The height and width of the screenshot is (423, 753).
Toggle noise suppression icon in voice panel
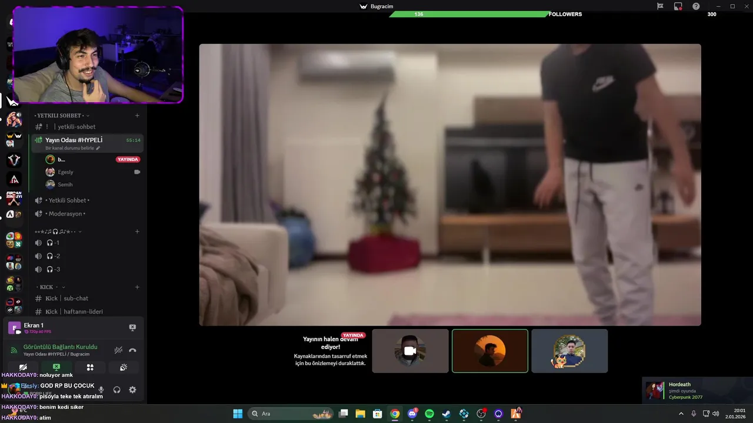[118, 350]
